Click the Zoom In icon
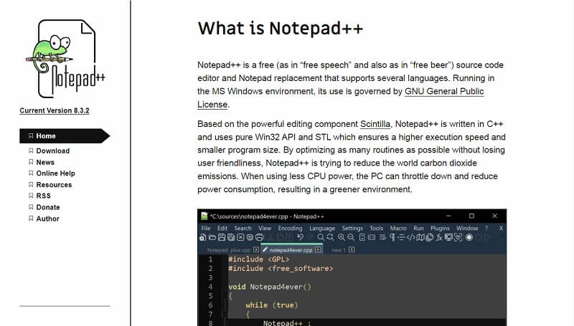The image size is (574, 326). (342, 238)
